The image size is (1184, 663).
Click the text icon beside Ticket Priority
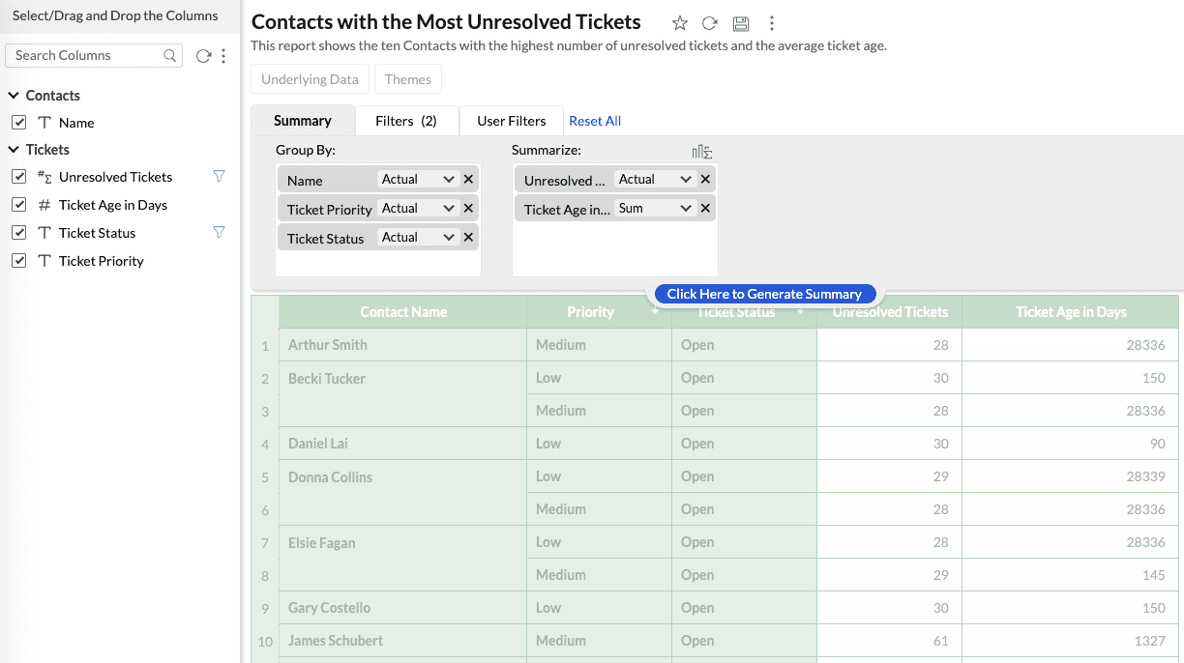(x=44, y=261)
